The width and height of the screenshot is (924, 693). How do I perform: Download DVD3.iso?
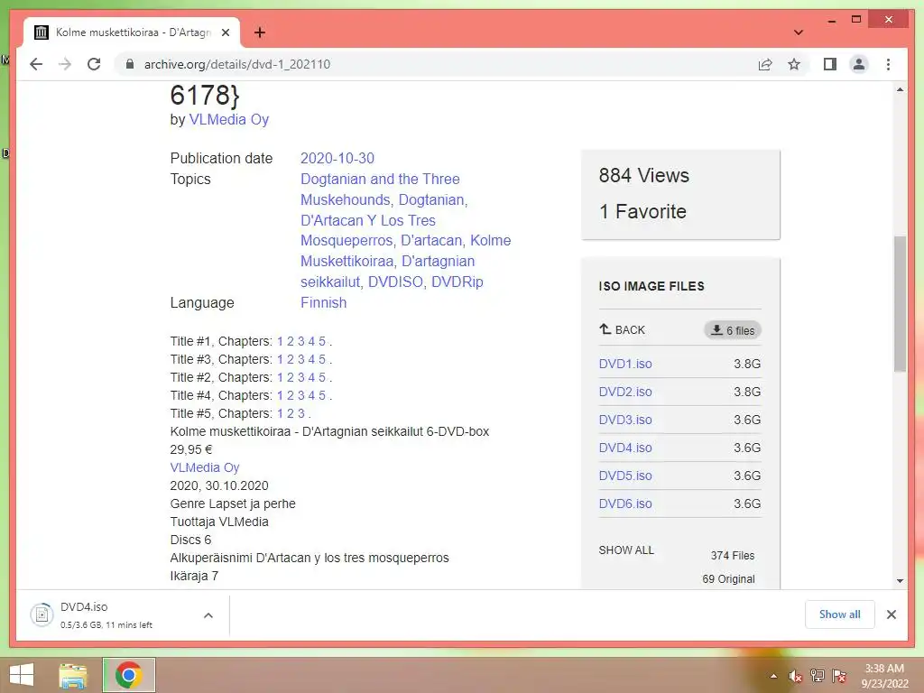coord(625,420)
